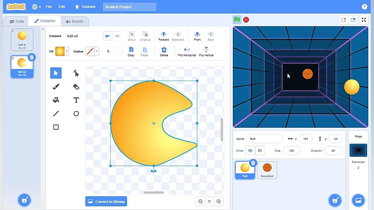Switch to large stage layout
This screenshot has width=374, height=210.
[x=353, y=20]
